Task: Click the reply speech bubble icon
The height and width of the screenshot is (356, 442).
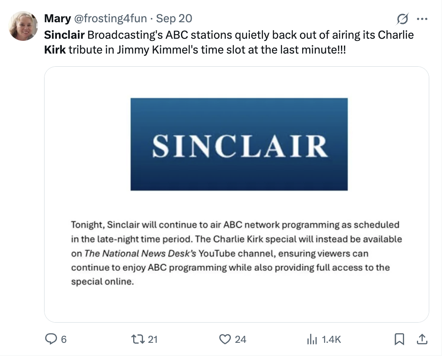Action: click(51, 339)
